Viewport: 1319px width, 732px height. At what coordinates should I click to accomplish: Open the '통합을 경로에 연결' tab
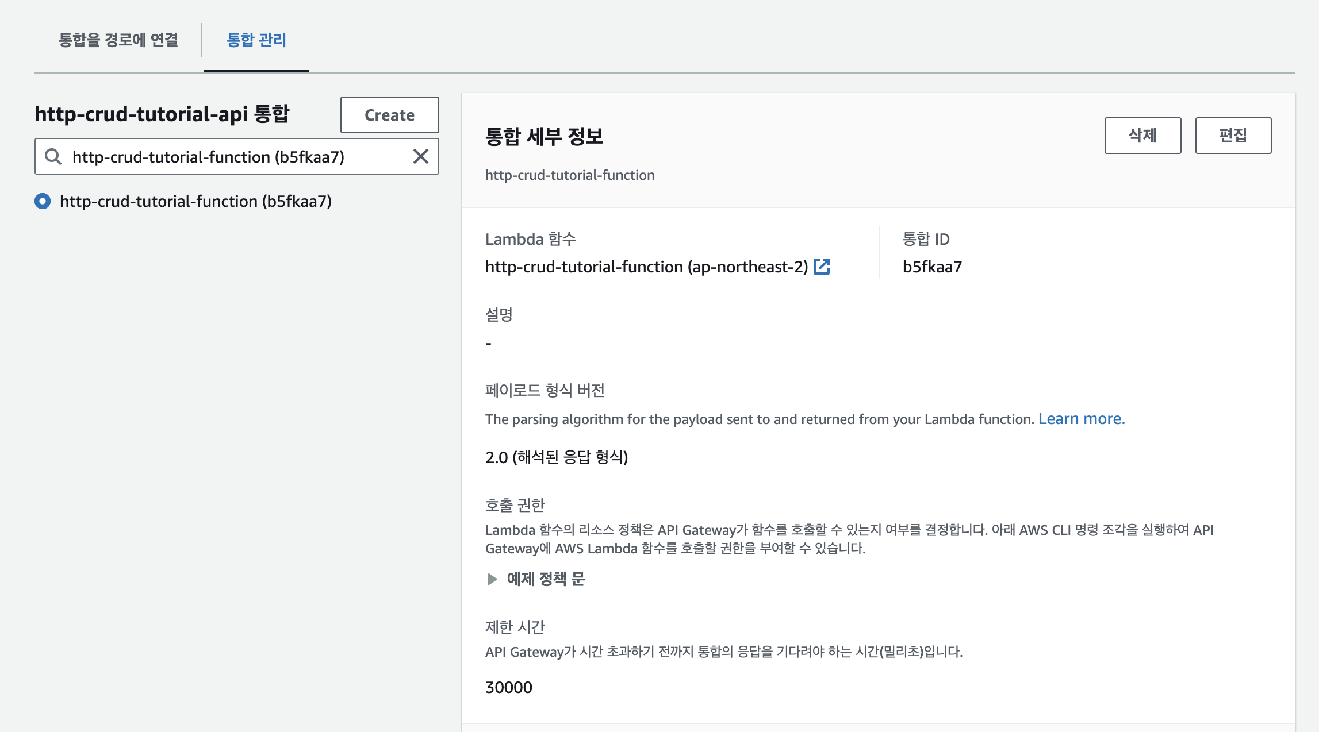coord(118,40)
